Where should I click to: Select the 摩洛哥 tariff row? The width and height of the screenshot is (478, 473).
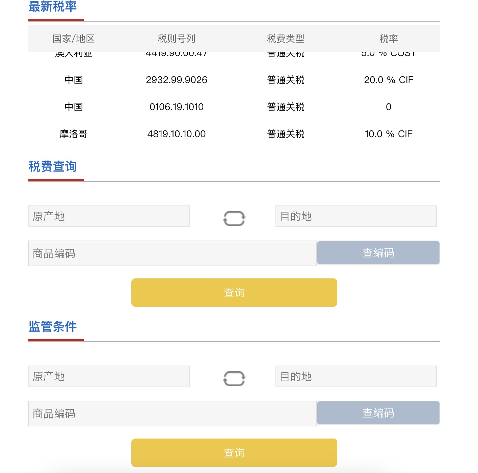pos(234,134)
